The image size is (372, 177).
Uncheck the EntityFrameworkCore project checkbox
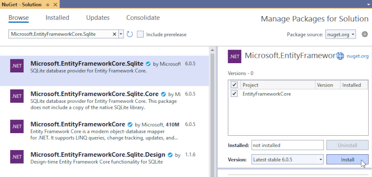point(234,94)
